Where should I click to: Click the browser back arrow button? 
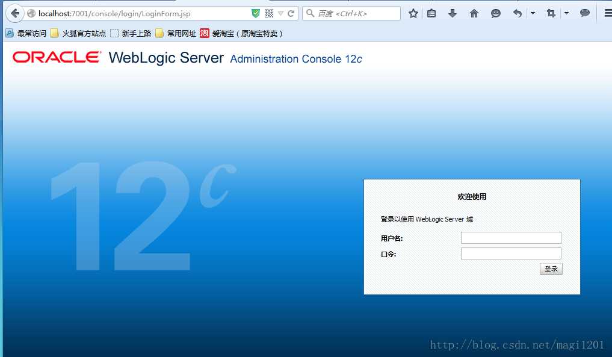tap(15, 14)
